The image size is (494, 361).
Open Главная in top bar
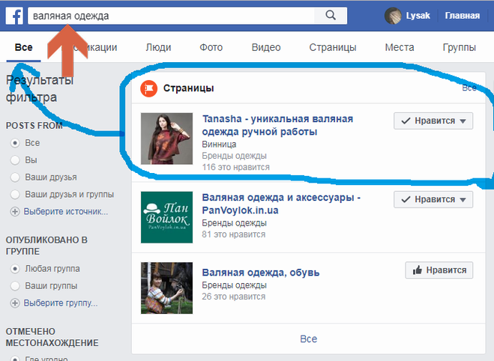point(463,16)
